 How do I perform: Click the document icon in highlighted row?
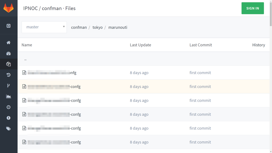[x=24, y=86]
